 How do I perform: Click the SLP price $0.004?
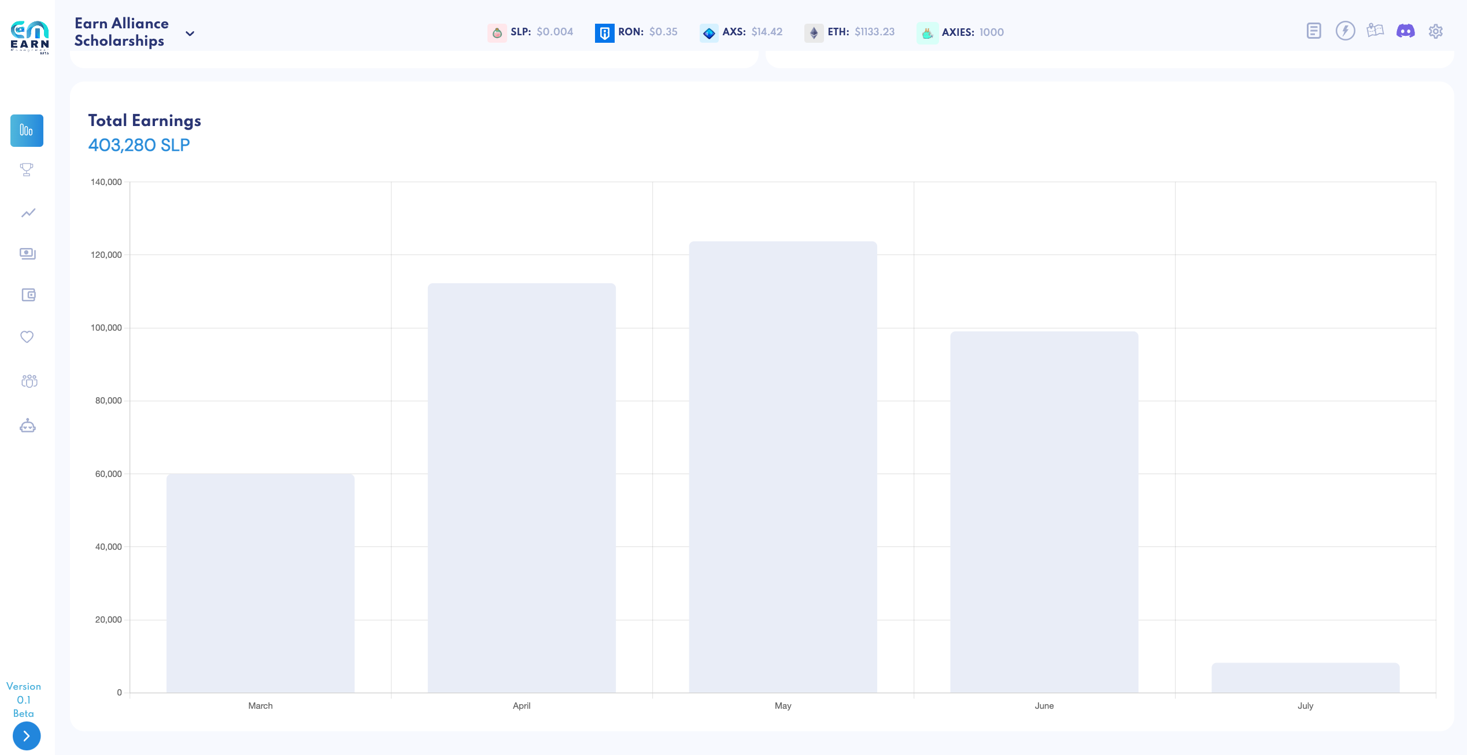pos(555,32)
